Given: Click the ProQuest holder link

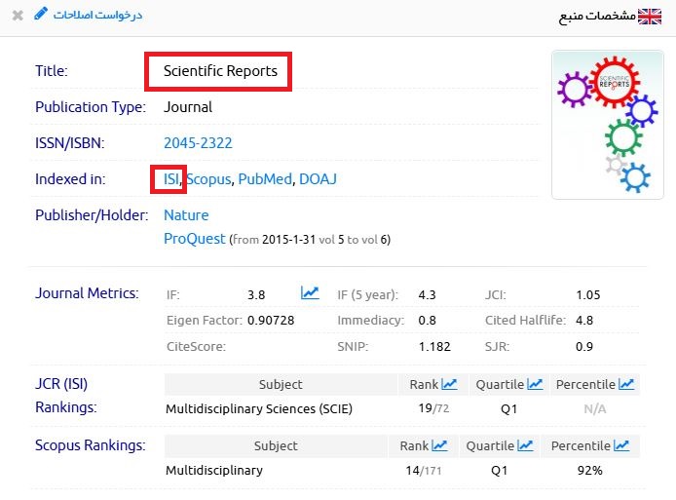Looking at the screenshot, I should point(194,238).
